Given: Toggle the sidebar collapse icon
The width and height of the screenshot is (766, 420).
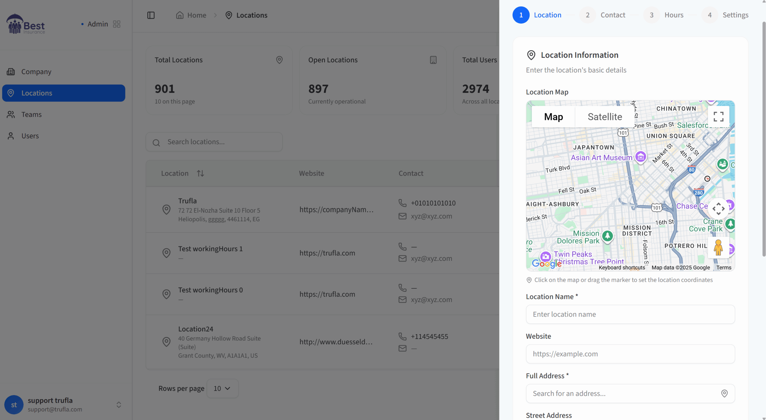Looking at the screenshot, I should [x=151, y=15].
